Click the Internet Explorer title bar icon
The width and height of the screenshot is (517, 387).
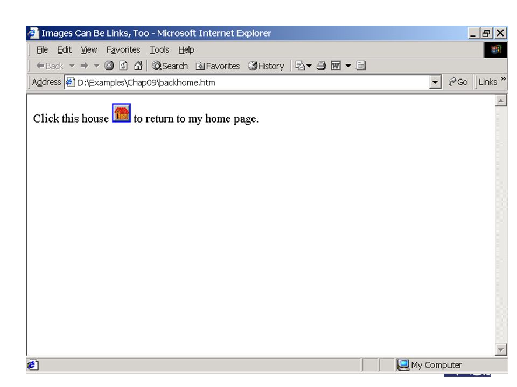33,33
